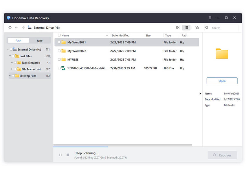This screenshot has width=246, height=175.
Task: Toggle sort order arrow on Name column
Action: [107, 35]
